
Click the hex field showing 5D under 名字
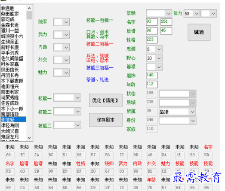(x=208, y=155)
